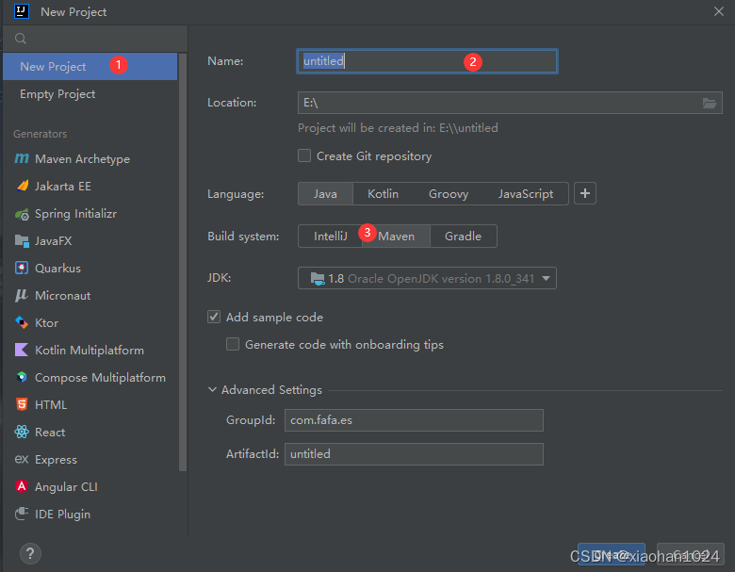Open Compose Multiplatform generator
Viewport: 735px width, 572px height.
(x=90, y=377)
